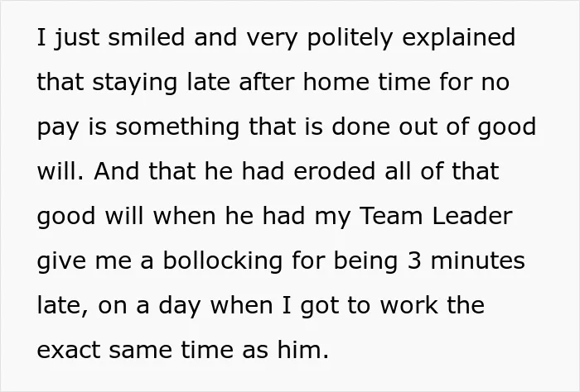Click the word 'eroded' in the paragraph

pos(334,171)
